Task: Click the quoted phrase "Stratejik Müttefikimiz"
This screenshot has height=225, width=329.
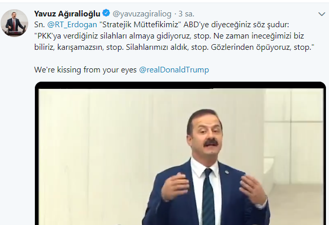Action: (x=140, y=25)
